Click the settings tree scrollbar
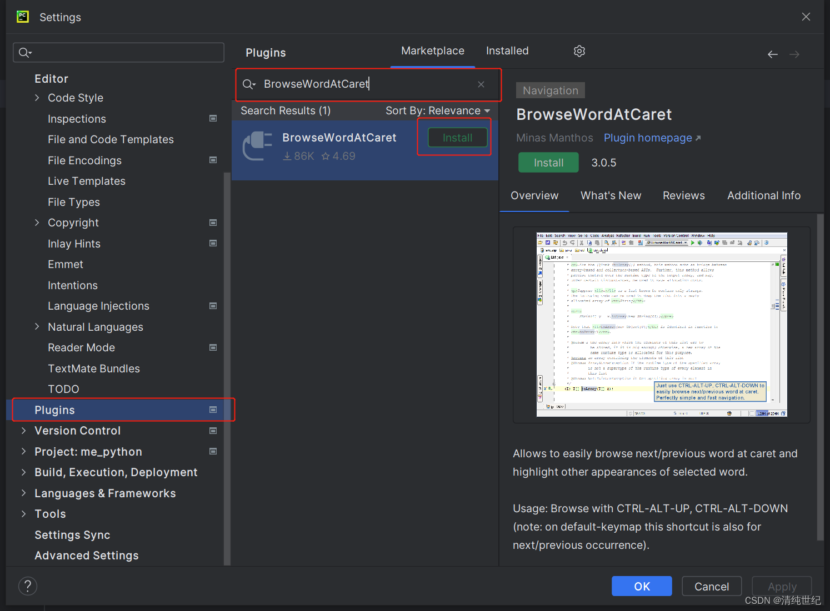Image resolution: width=830 pixels, height=611 pixels. (227, 369)
